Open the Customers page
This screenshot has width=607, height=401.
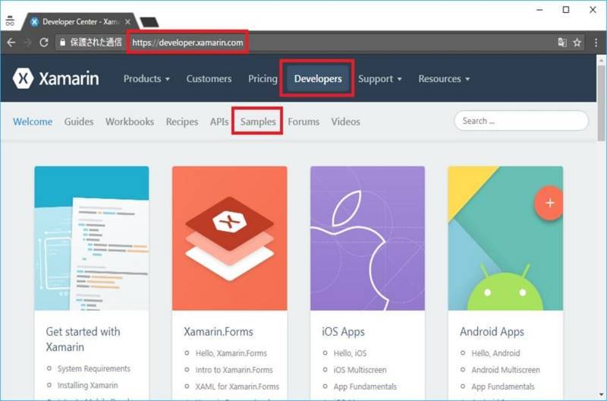(x=209, y=79)
